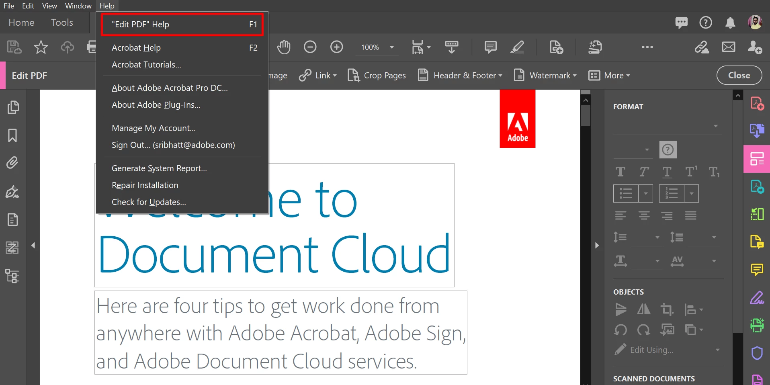Screen dimensions: 770x385
Task: Send file by email envelope icon
Action: (729, 47)
